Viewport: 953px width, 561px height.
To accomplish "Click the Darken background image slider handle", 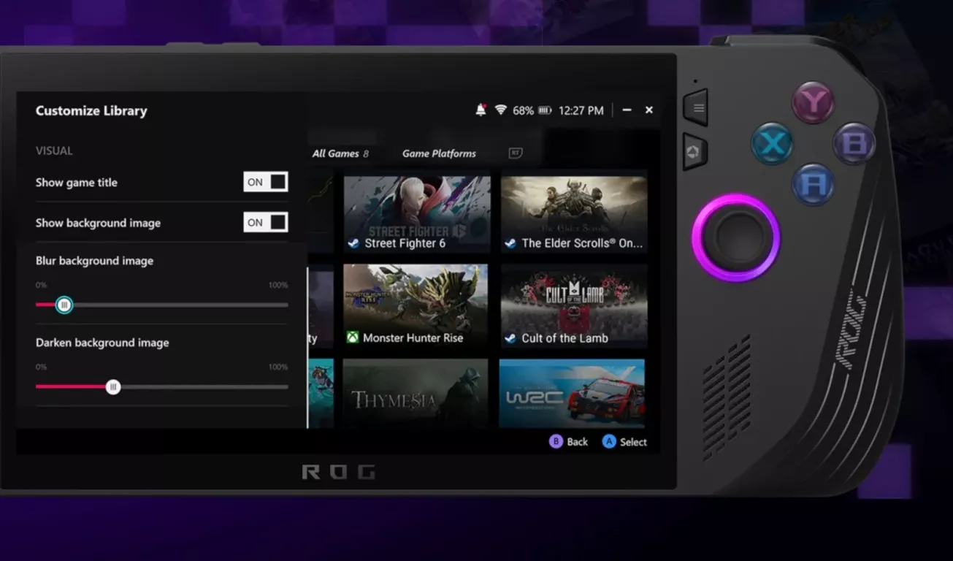I will 113,387.
